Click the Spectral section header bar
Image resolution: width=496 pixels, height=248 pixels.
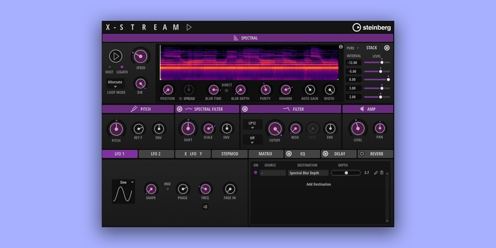point(248,38)
